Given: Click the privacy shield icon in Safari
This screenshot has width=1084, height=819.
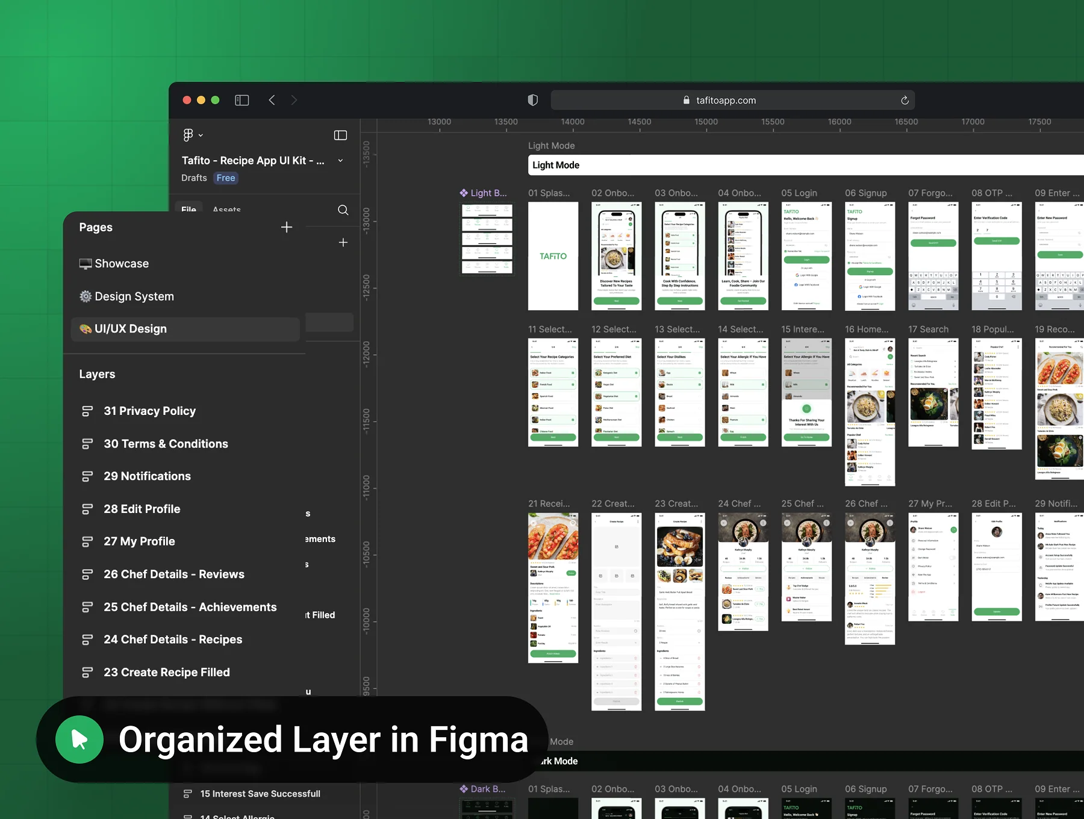Looking at the screenshot, I should [533, 100].
